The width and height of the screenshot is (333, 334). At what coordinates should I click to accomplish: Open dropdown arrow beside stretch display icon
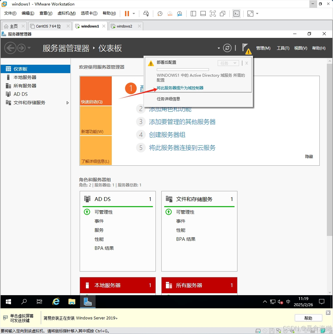click(x=257, y=14)
